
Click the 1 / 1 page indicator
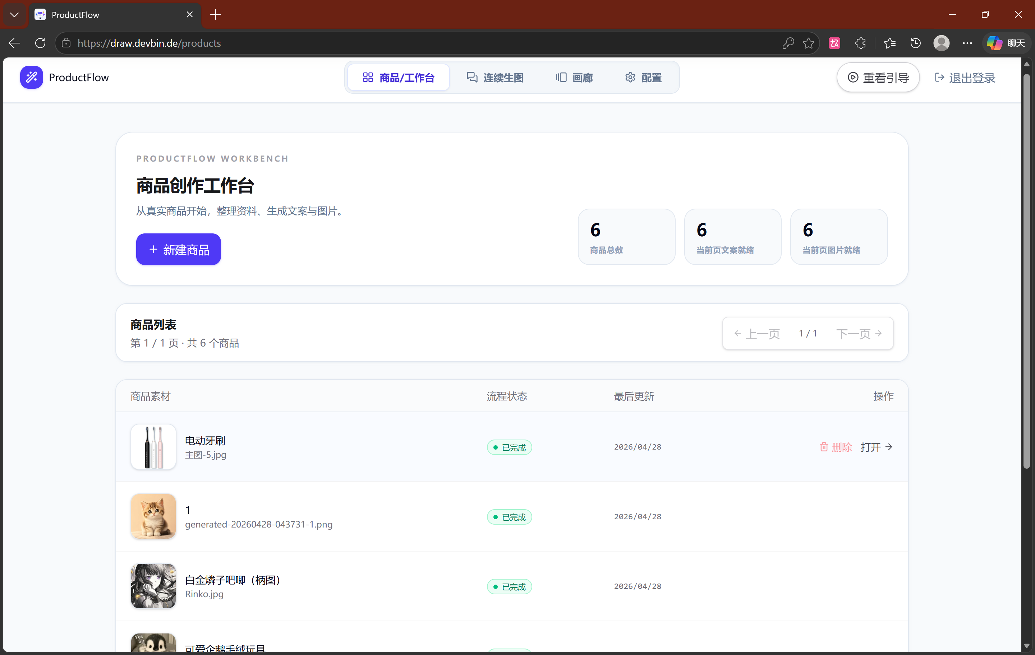[808, 334]
